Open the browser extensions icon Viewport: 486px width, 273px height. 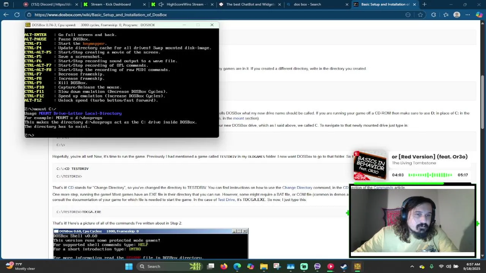coord(434,15)
